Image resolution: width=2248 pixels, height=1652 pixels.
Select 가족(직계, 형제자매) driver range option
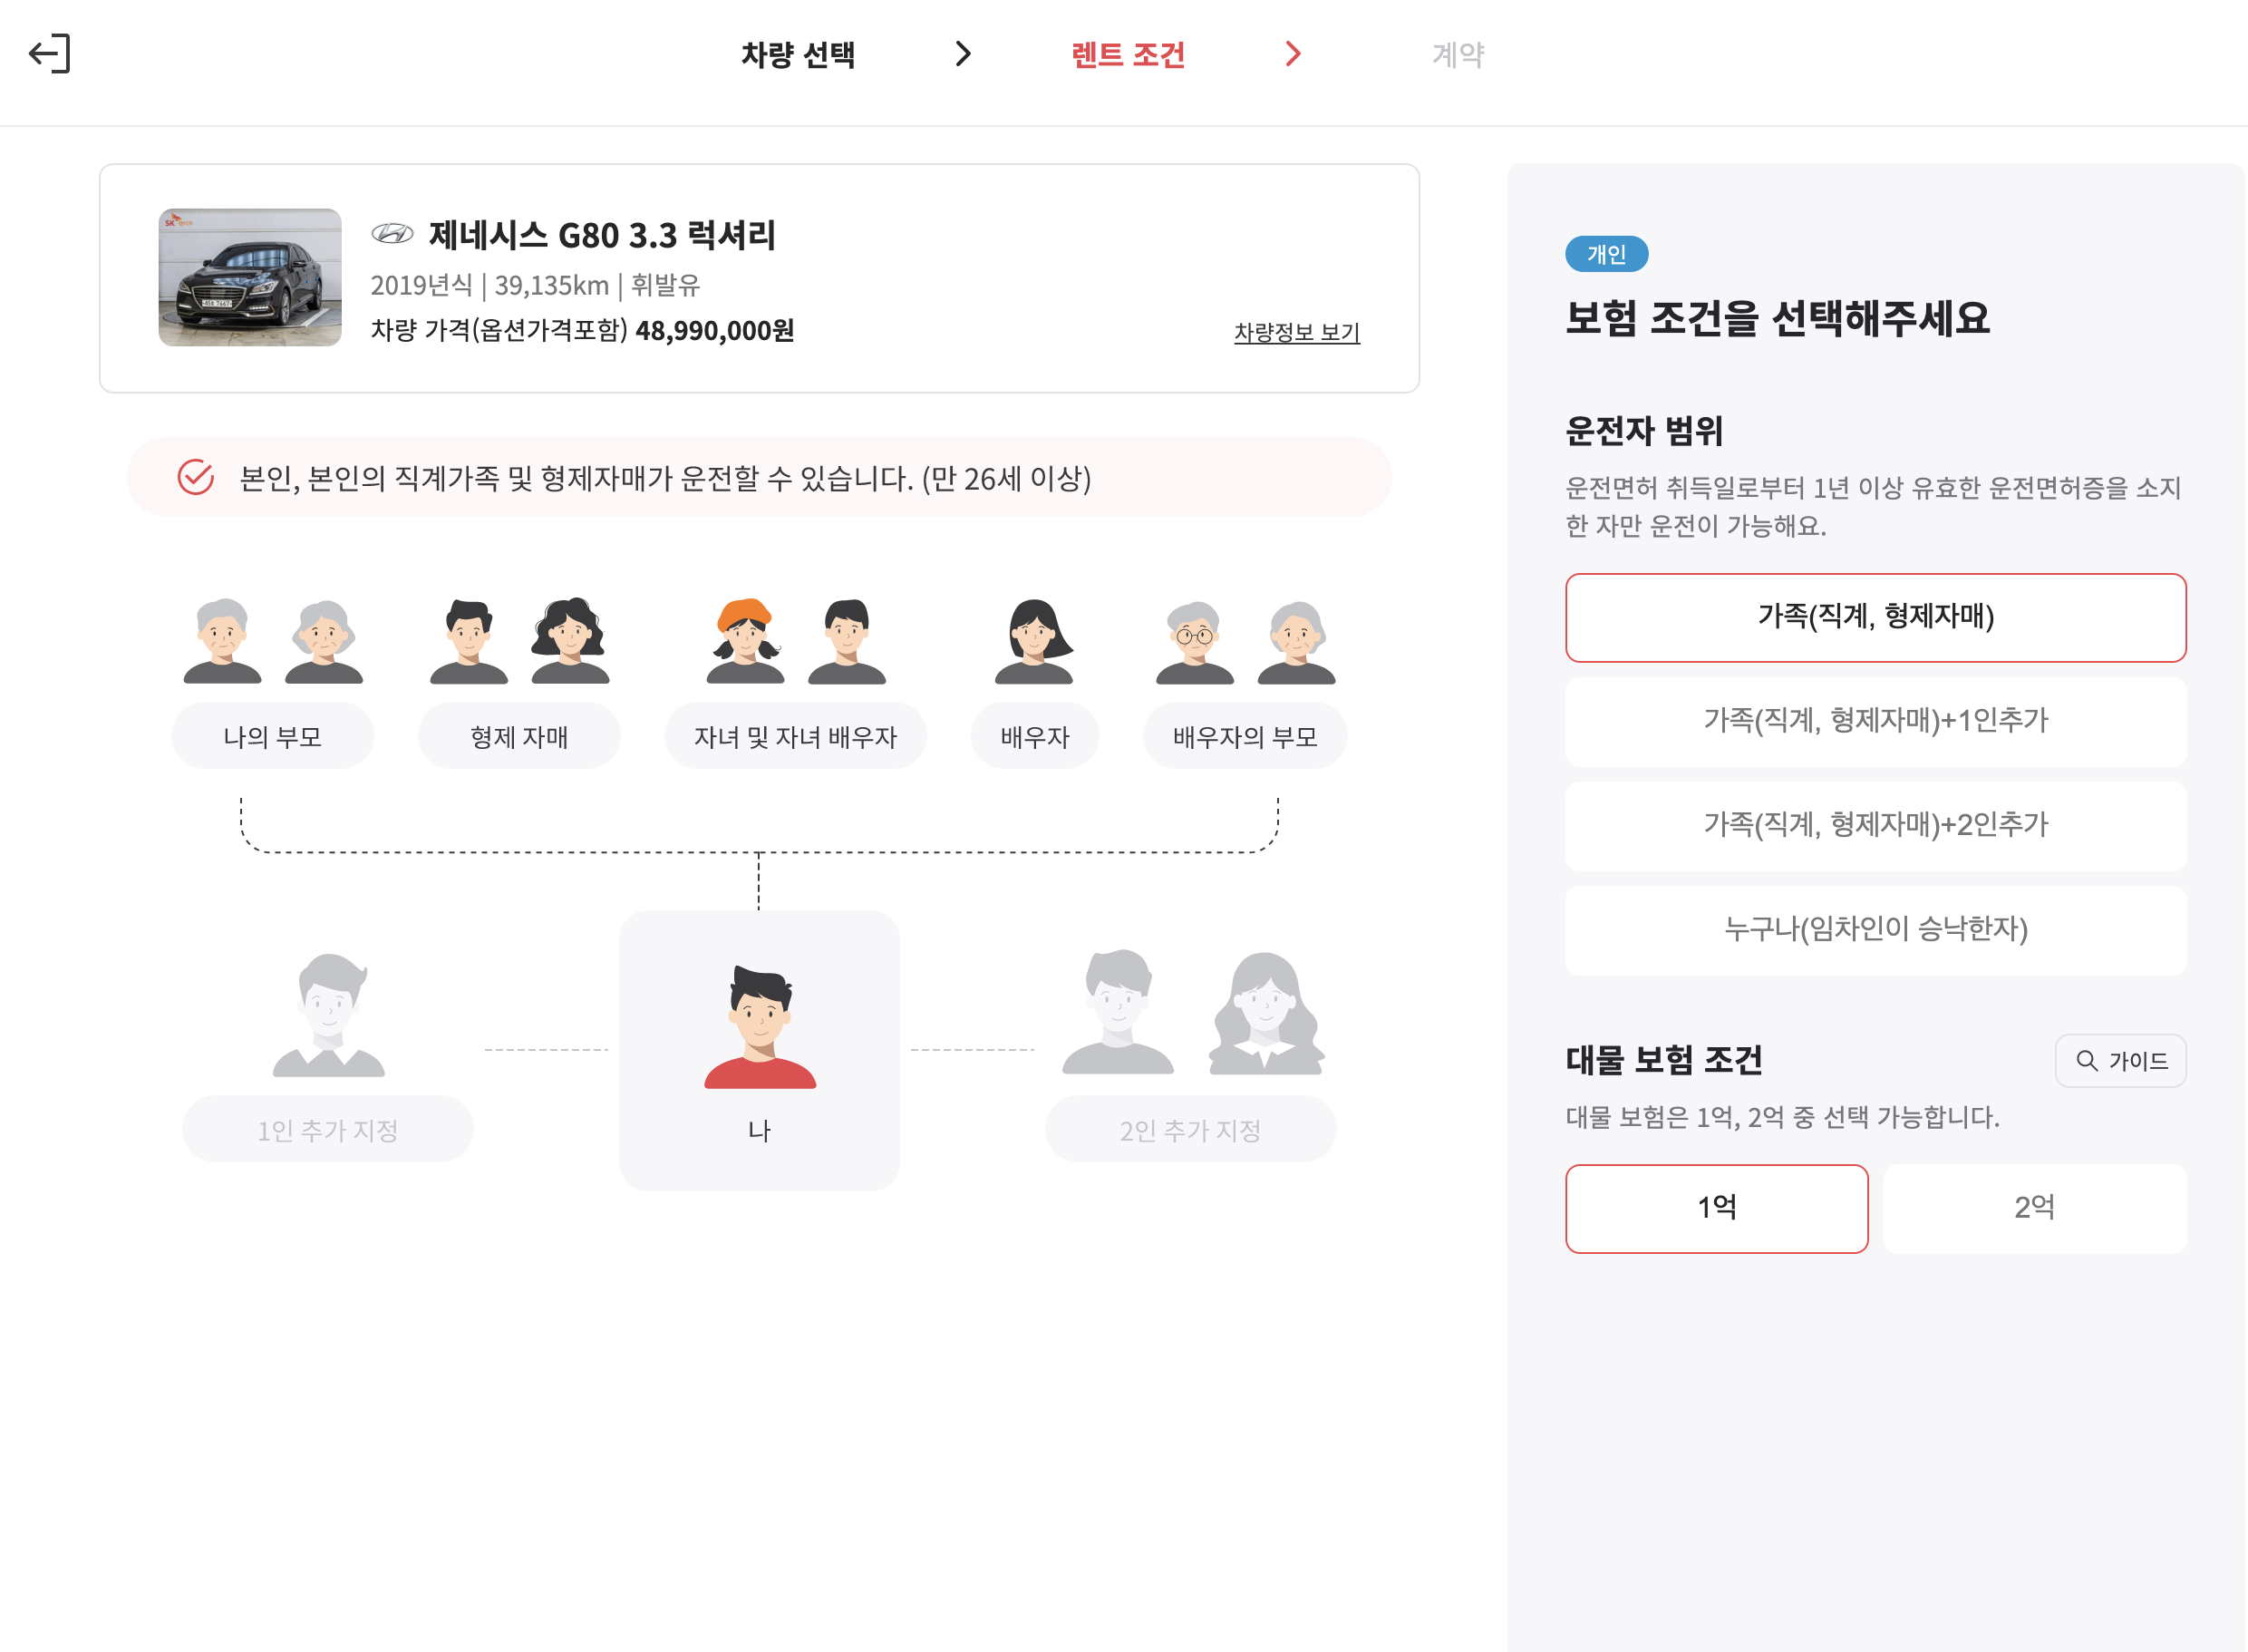tap(1875, 617)
